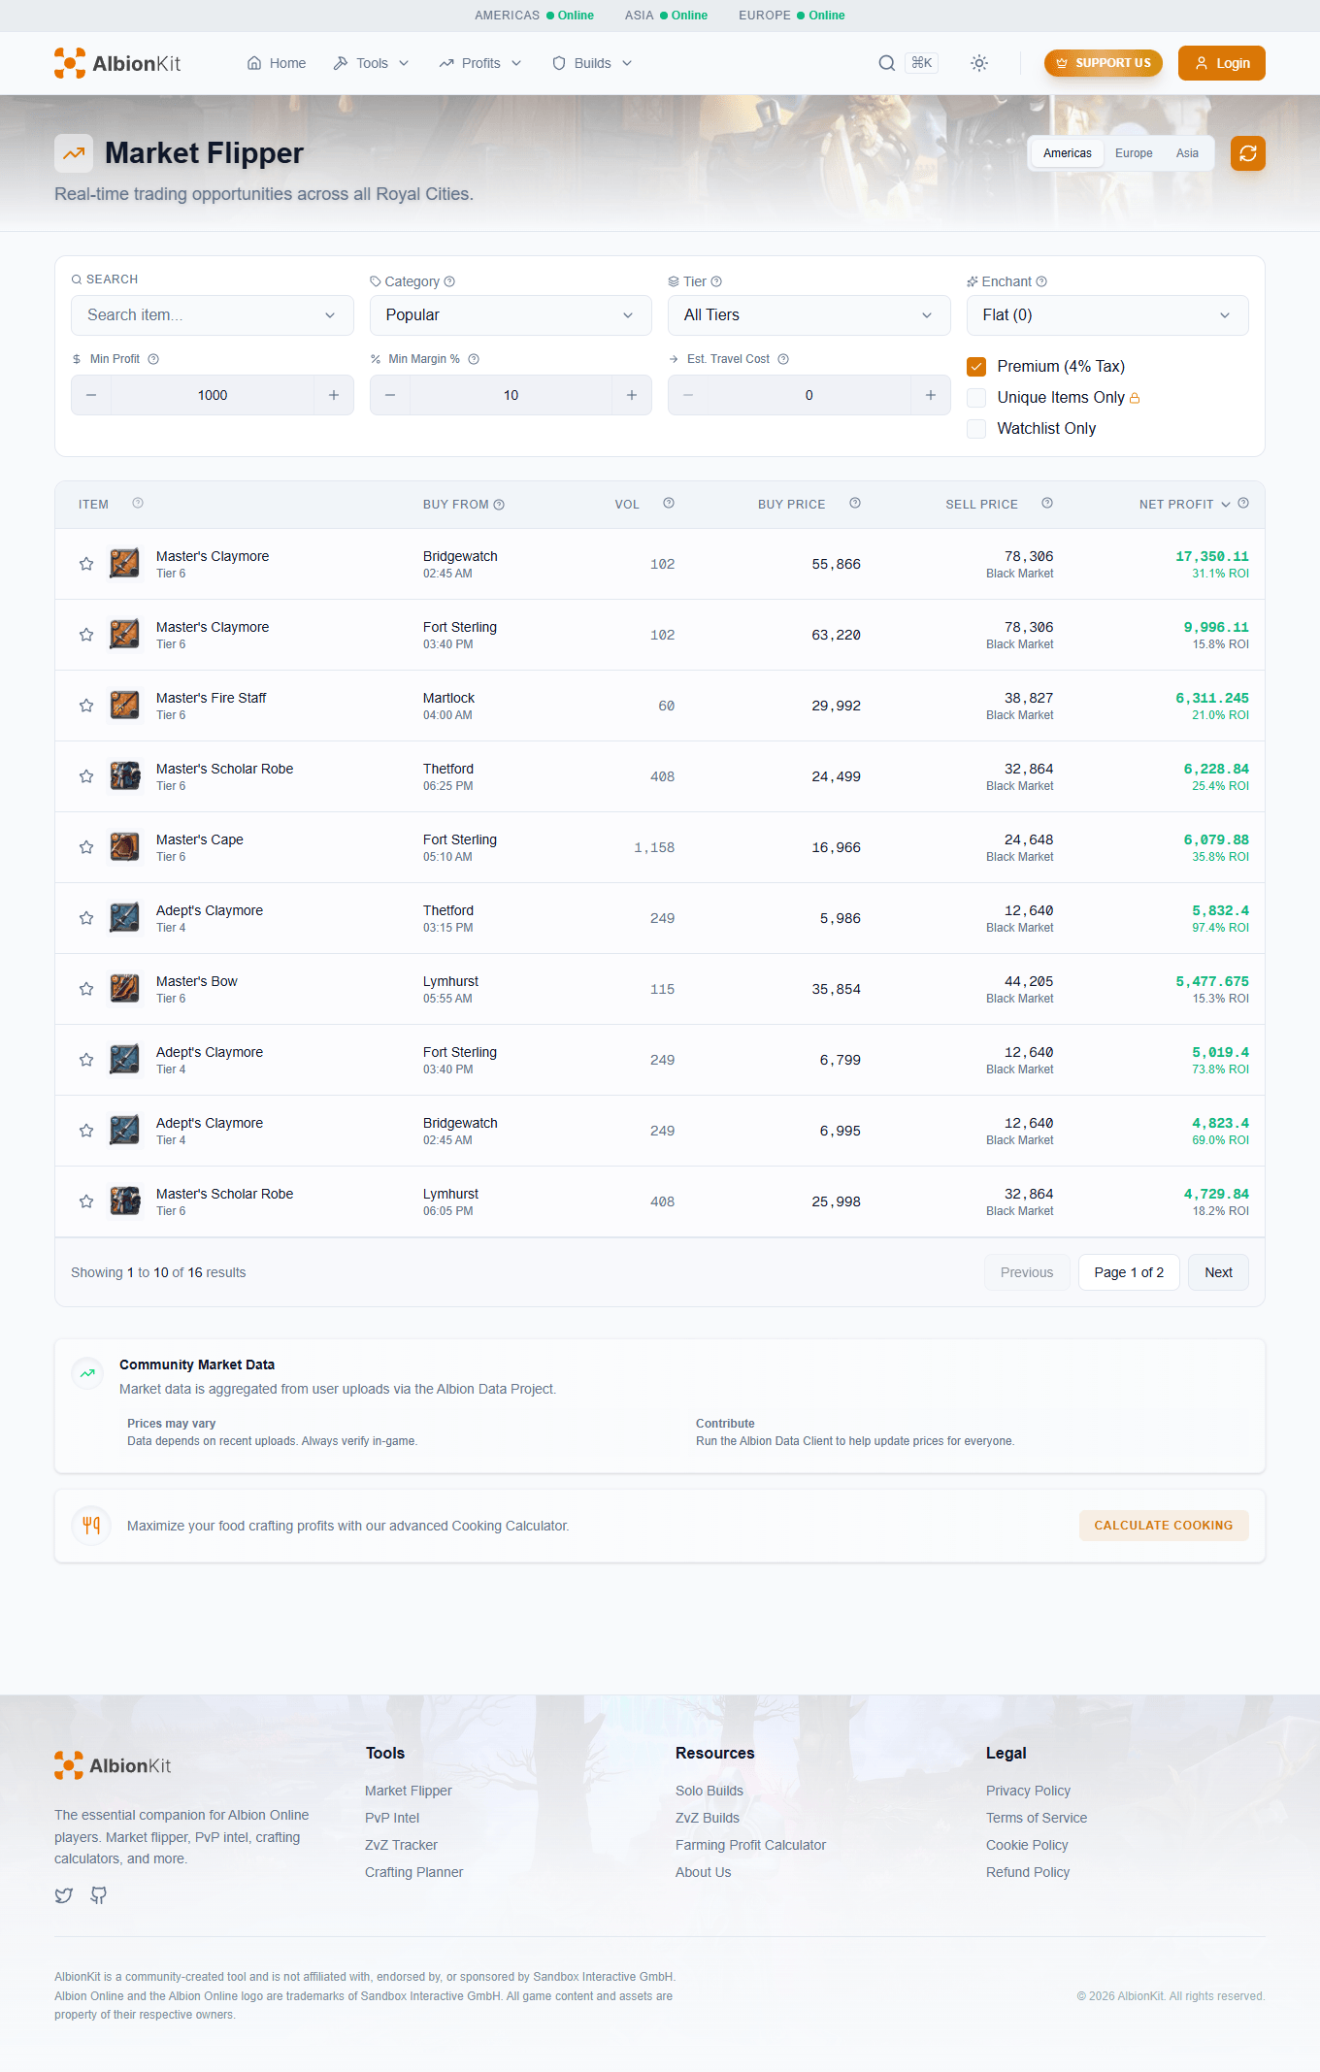The width and height of the screenshot is (1320, 2072).
Task: Click Master's Cape item icon
Action: [x=124, y=847]
